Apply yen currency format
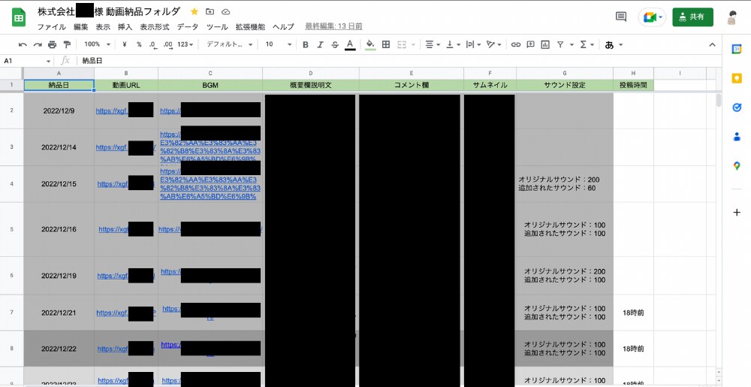This screenshot has height=387, width=751. [125, 44]
